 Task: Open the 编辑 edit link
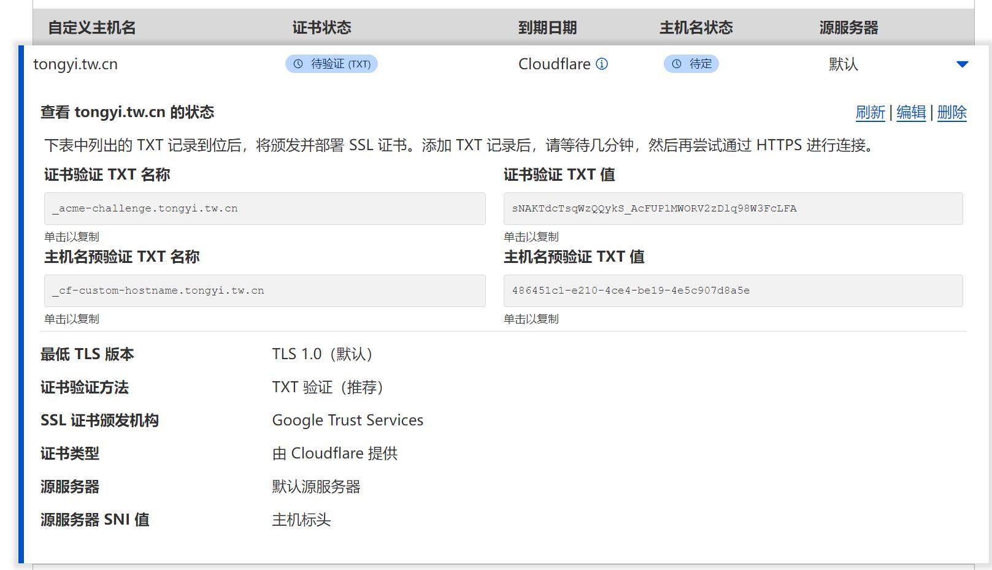(911, 113)
